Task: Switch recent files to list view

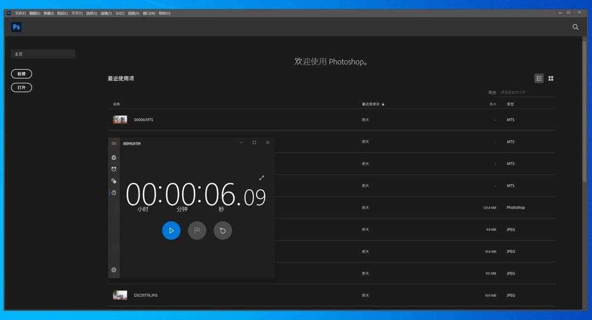Action: [x=539, y=79]
